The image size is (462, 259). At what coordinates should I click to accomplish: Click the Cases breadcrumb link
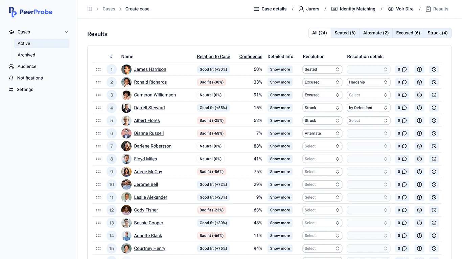pos(109,9)
